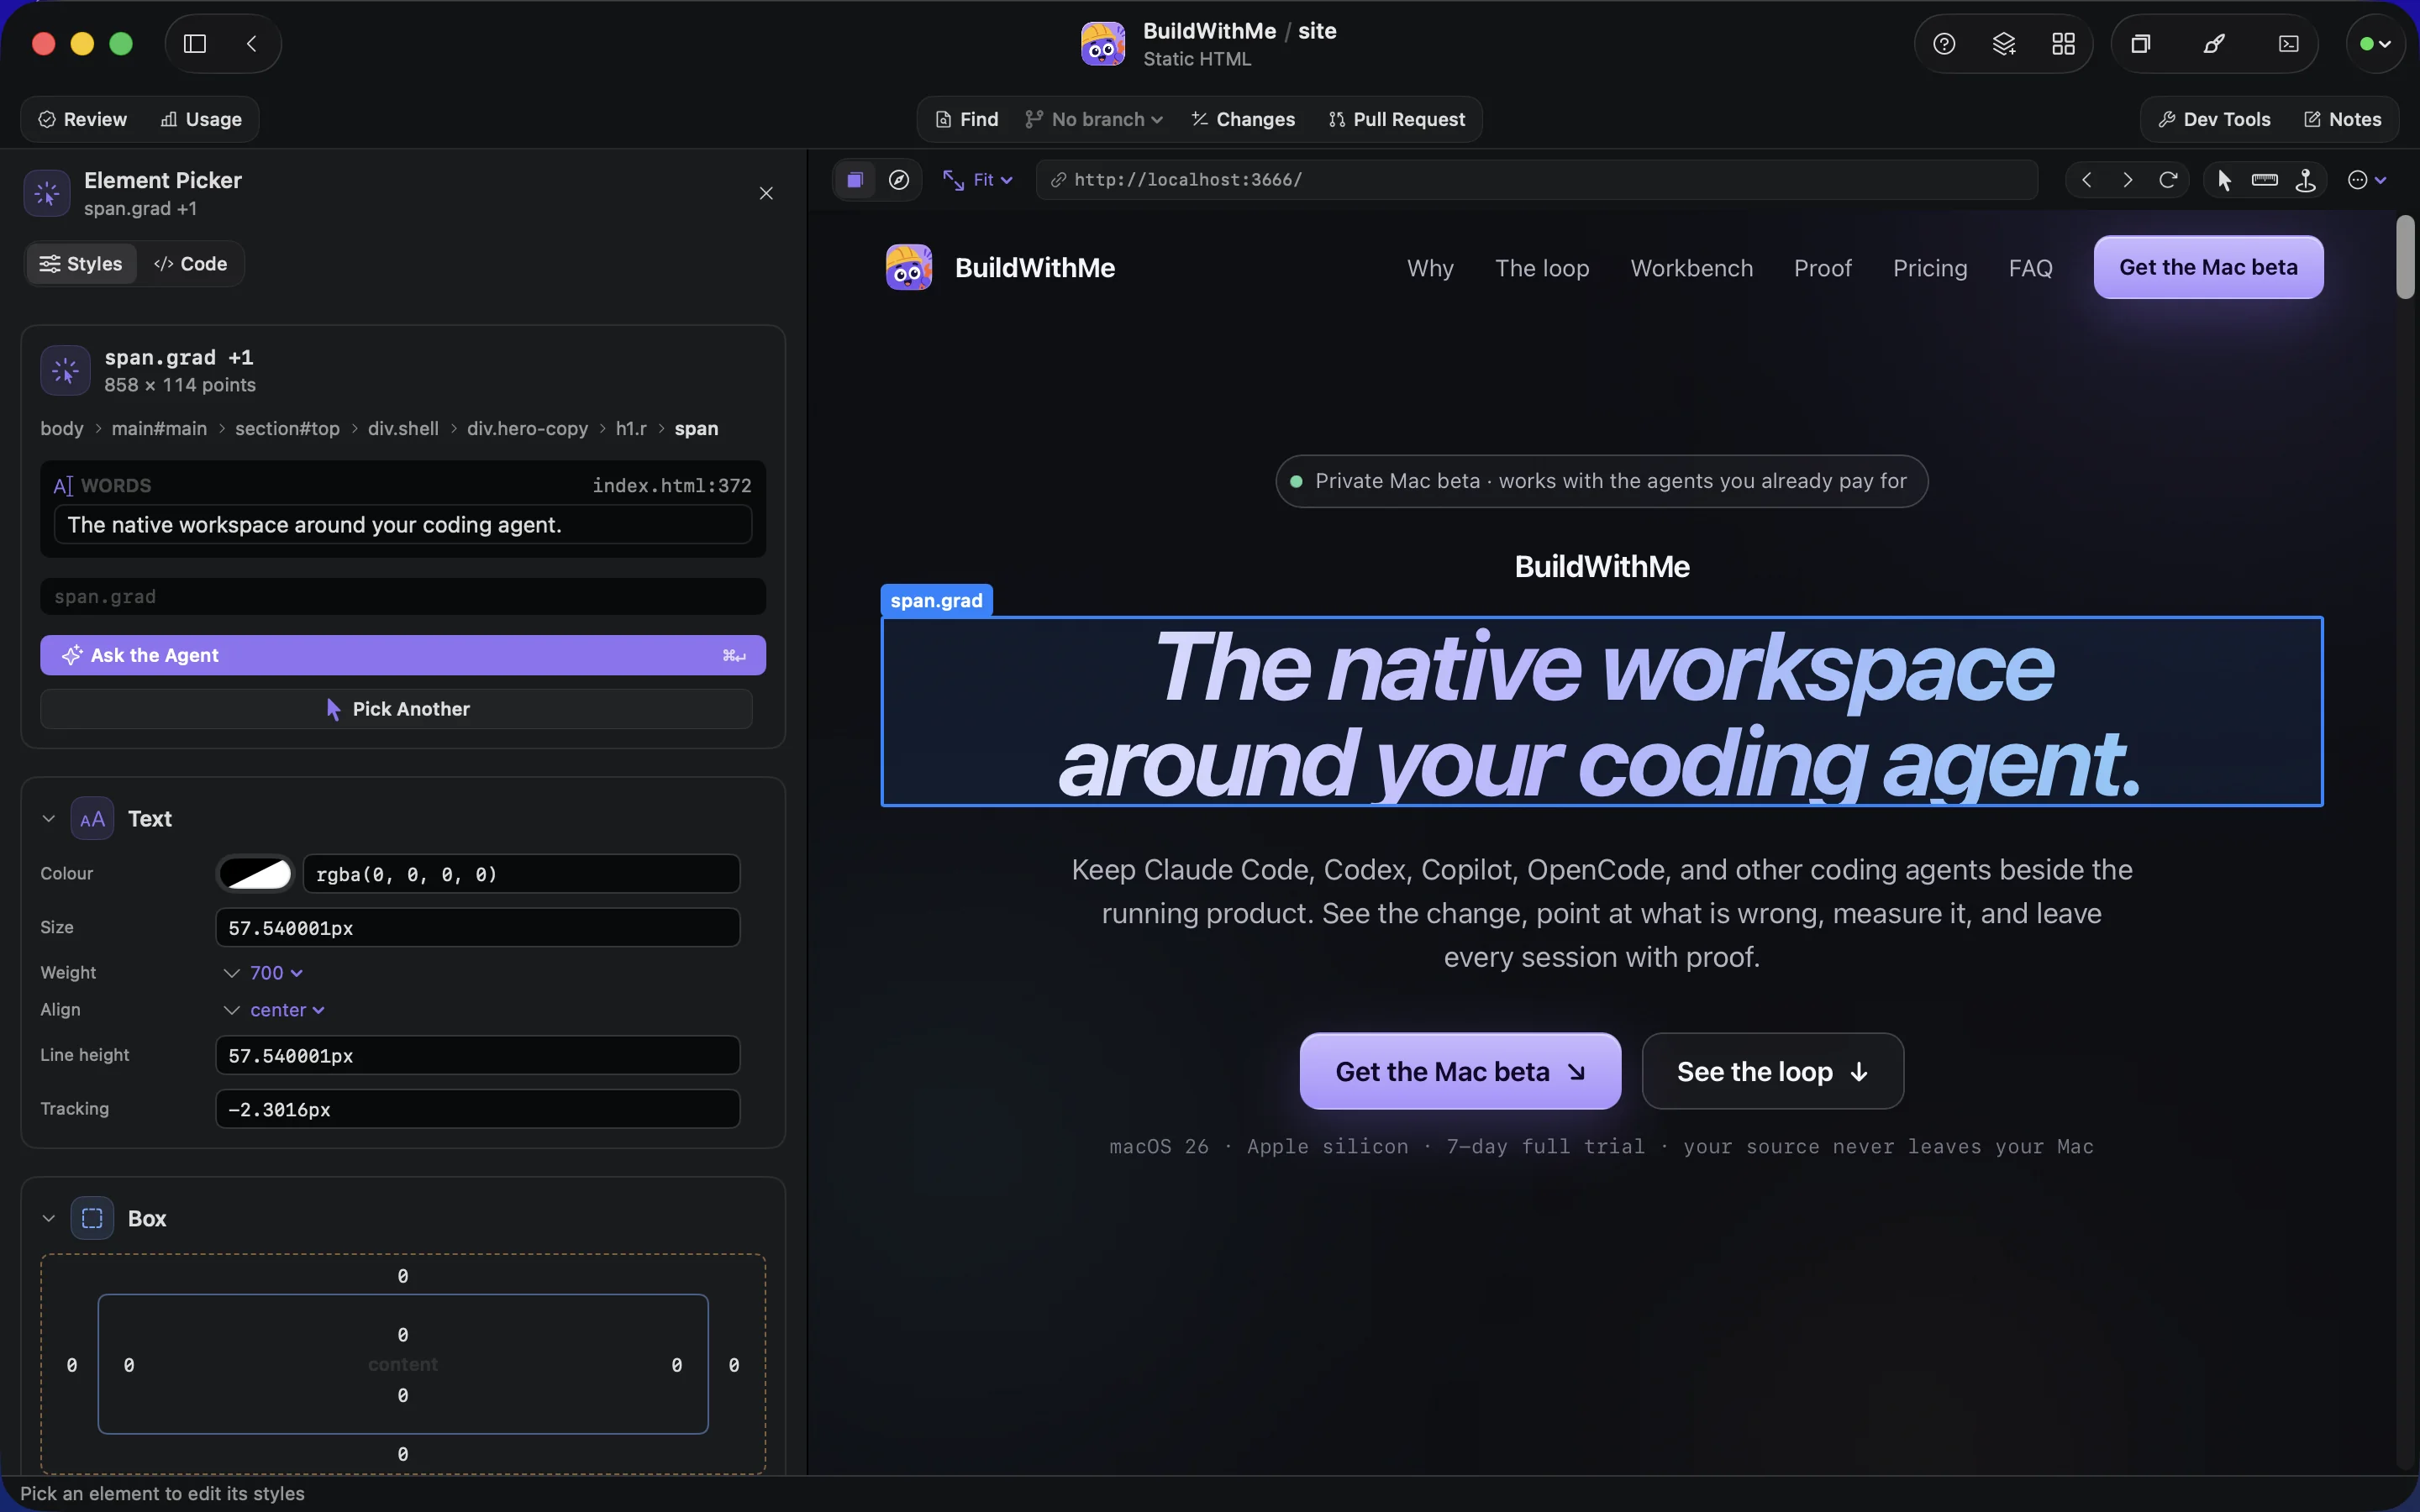
Task: Collapse the Box section
Action: tap(48, 1218)
